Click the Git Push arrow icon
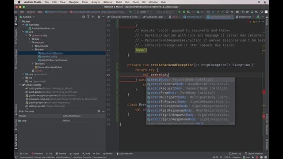This screenshot has width=283, height=159. click(x=222, y=12)
